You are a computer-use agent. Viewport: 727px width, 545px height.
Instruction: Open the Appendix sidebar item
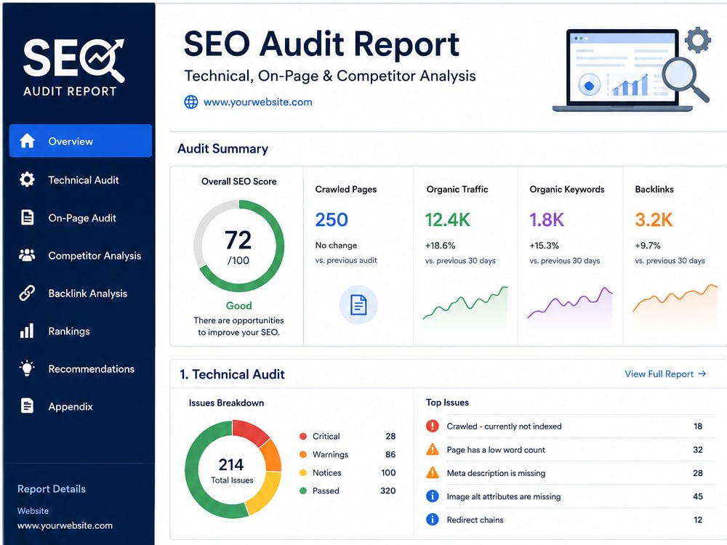coord(81,406)
